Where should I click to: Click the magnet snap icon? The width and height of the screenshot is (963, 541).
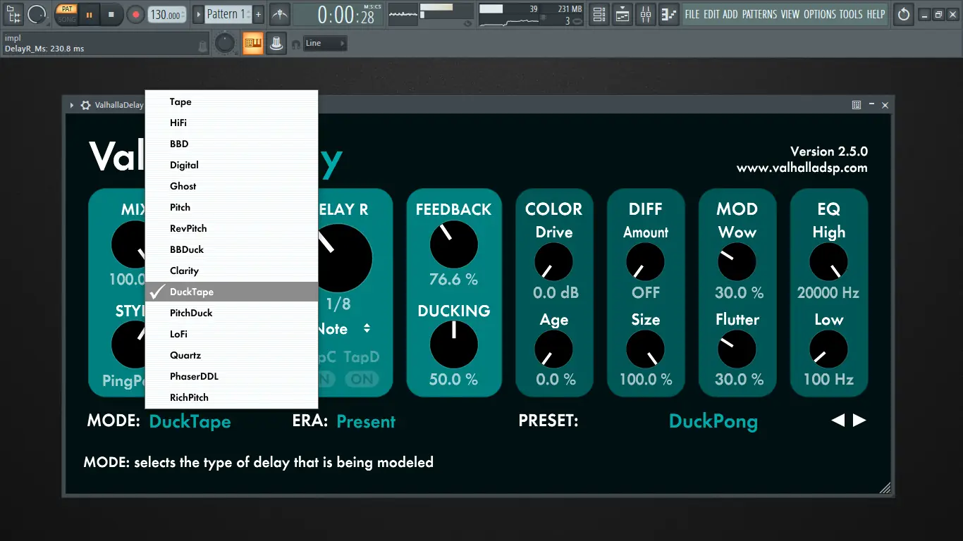pyautogui.click(x=296, y=44)
